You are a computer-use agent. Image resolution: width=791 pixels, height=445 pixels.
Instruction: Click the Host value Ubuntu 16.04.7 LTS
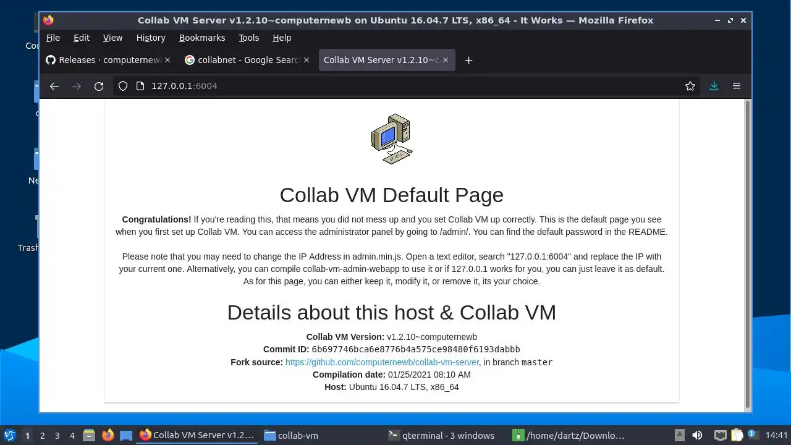point(404,387)
